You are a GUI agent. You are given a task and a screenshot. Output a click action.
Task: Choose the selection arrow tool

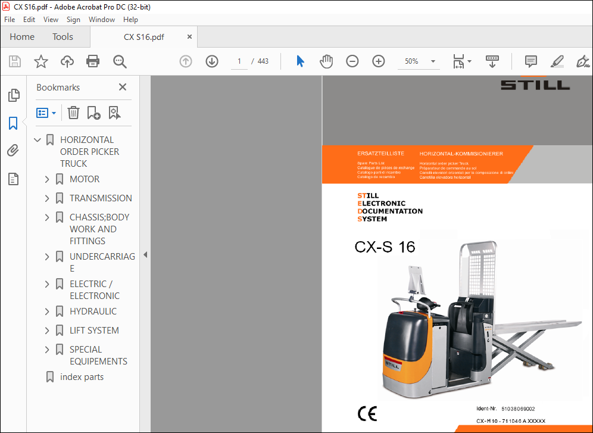click(300, 61)
